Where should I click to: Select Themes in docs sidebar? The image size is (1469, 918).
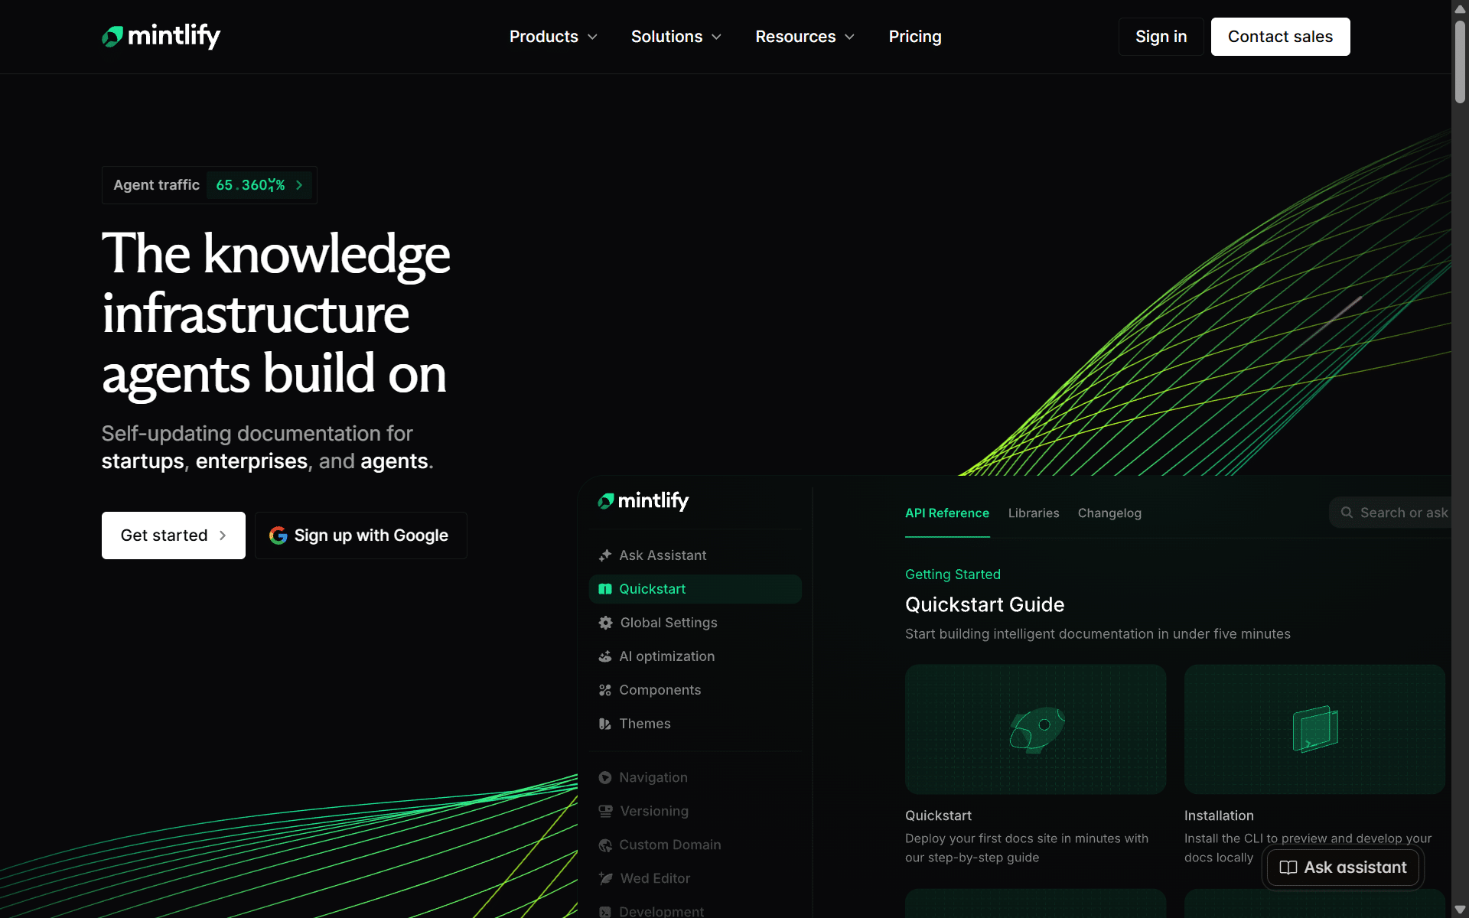click(x=695, y=724)
